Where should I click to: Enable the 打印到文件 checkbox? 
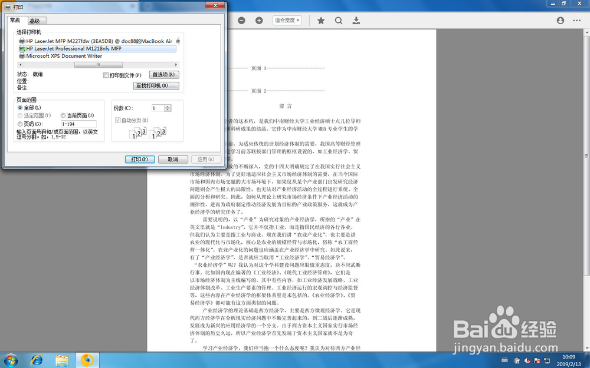[x=106, y=75]
